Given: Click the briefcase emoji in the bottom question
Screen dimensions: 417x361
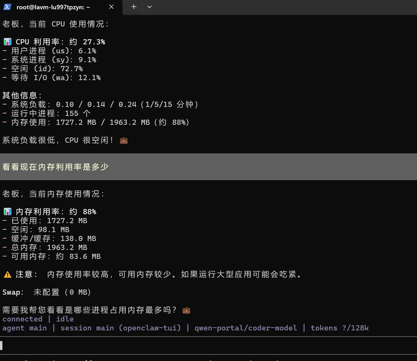Looking at the screenshot, I should (186, 310).
